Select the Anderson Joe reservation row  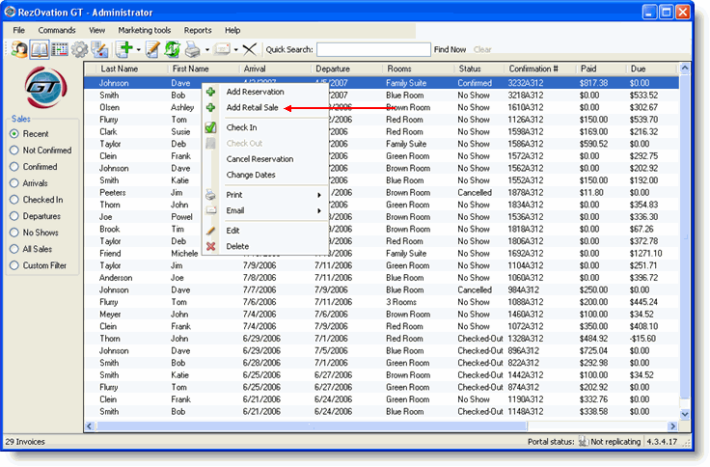coord(382,278)
